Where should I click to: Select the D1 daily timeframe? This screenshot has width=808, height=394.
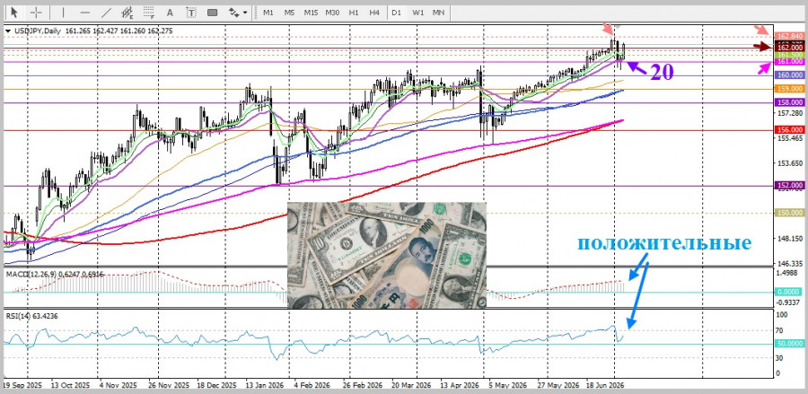coord(396,13)
